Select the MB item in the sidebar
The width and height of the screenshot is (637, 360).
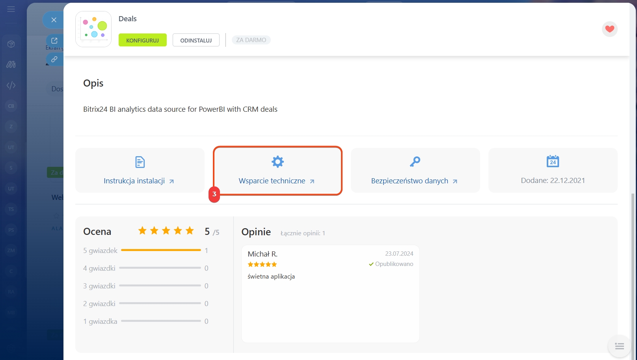click(11, 313)
